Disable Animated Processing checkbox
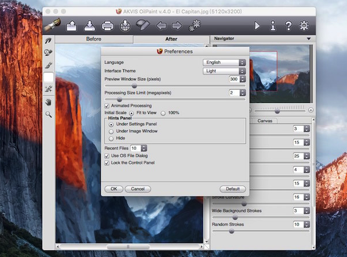 pyautogui.click(x=107, y=106)
